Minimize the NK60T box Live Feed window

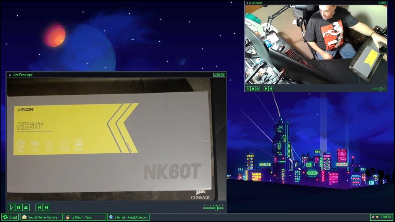pos(215,75)
